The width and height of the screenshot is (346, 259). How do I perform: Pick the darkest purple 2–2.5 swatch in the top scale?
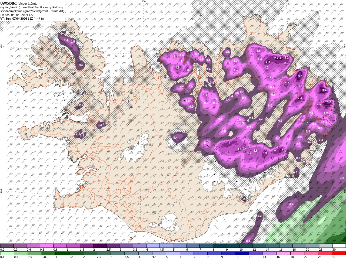[100, 246]
